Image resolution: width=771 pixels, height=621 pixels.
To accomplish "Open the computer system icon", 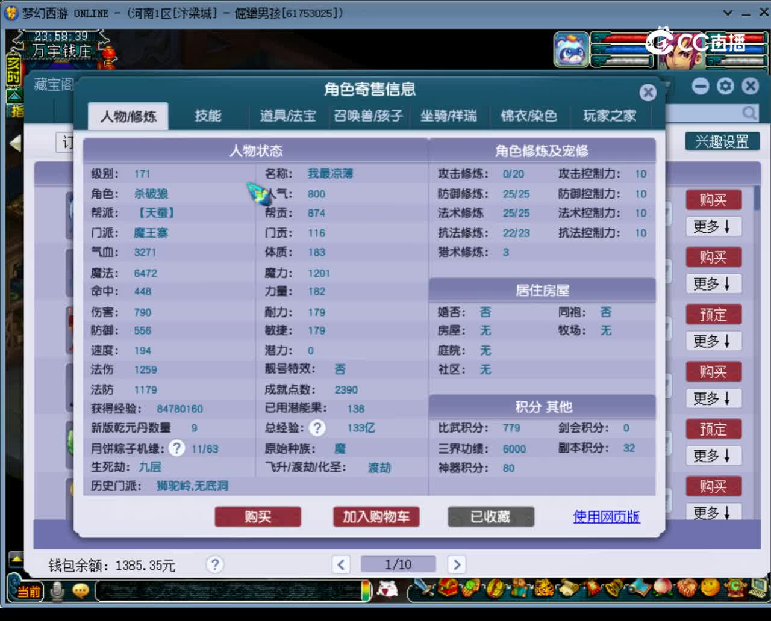I will (x=758, y=587).
